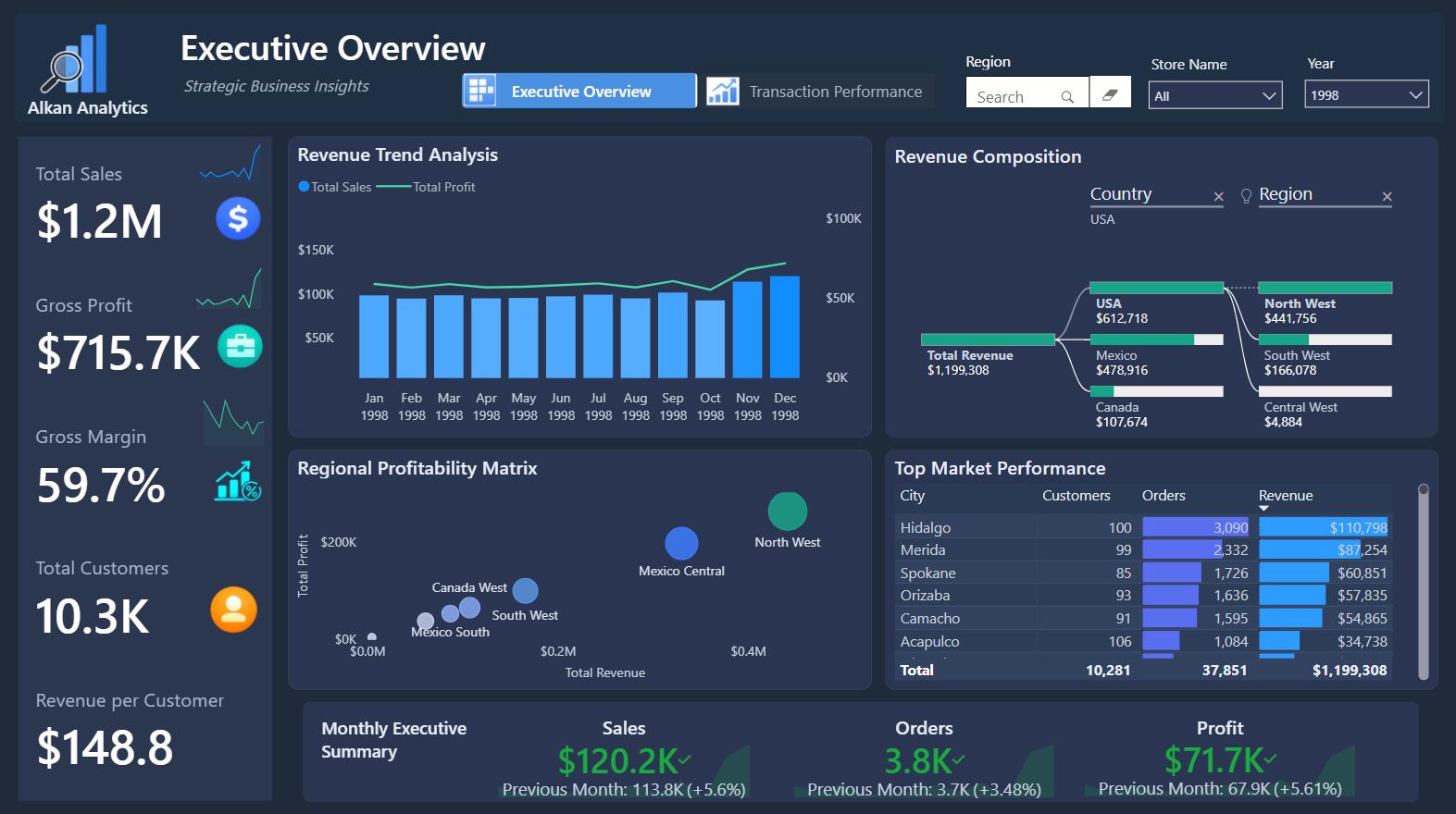Screen dimensions: 1456x814
Task: Select the Dec 1998 revenue bar
Action: click(785, 327)
